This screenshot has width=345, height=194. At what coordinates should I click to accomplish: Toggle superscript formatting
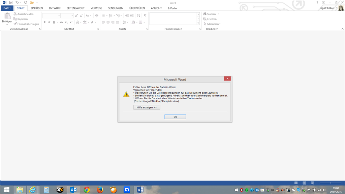[71, 22]
